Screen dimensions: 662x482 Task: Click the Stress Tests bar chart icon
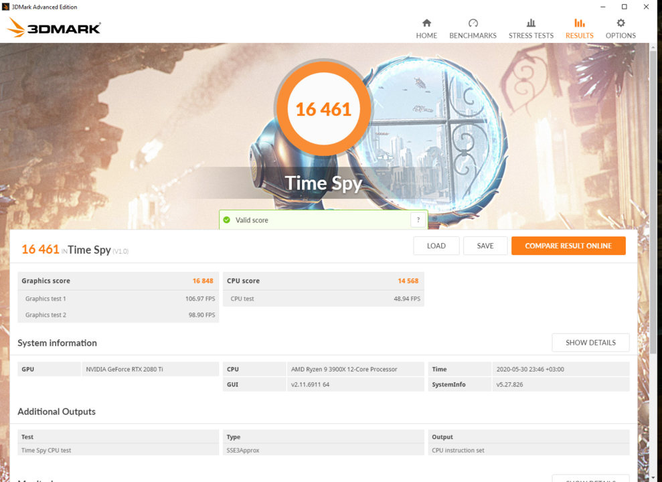click(x=531, y=23)
